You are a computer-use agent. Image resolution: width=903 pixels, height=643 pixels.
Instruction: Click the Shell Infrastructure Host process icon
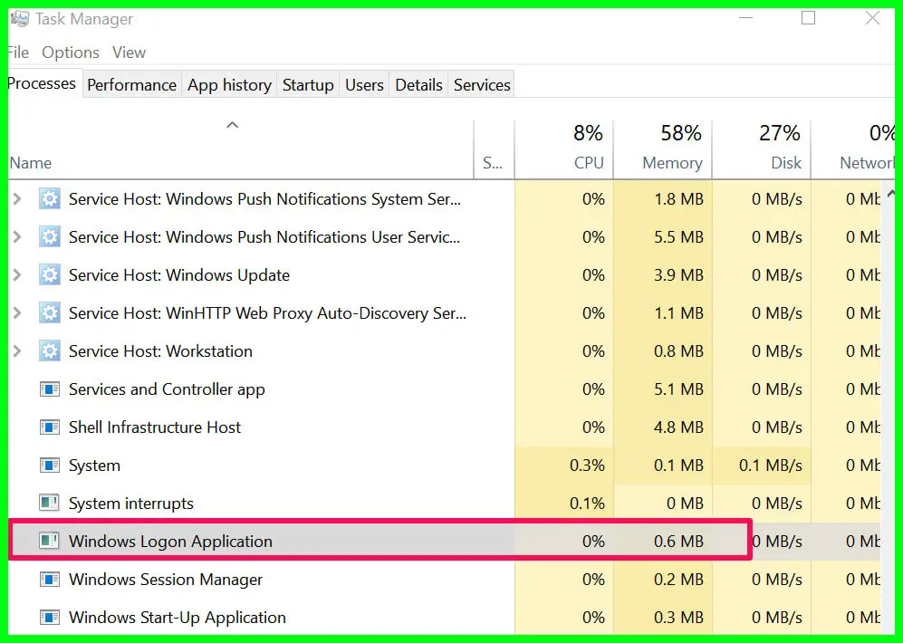[50, 427]
